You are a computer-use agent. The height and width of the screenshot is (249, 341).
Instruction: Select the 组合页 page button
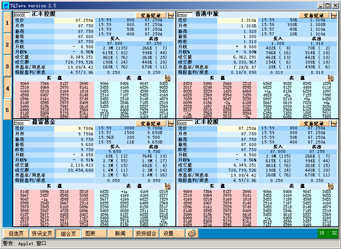[68, 234]
